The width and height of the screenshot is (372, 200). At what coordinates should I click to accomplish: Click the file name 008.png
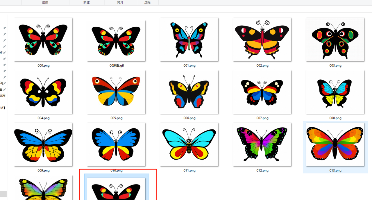335,118
